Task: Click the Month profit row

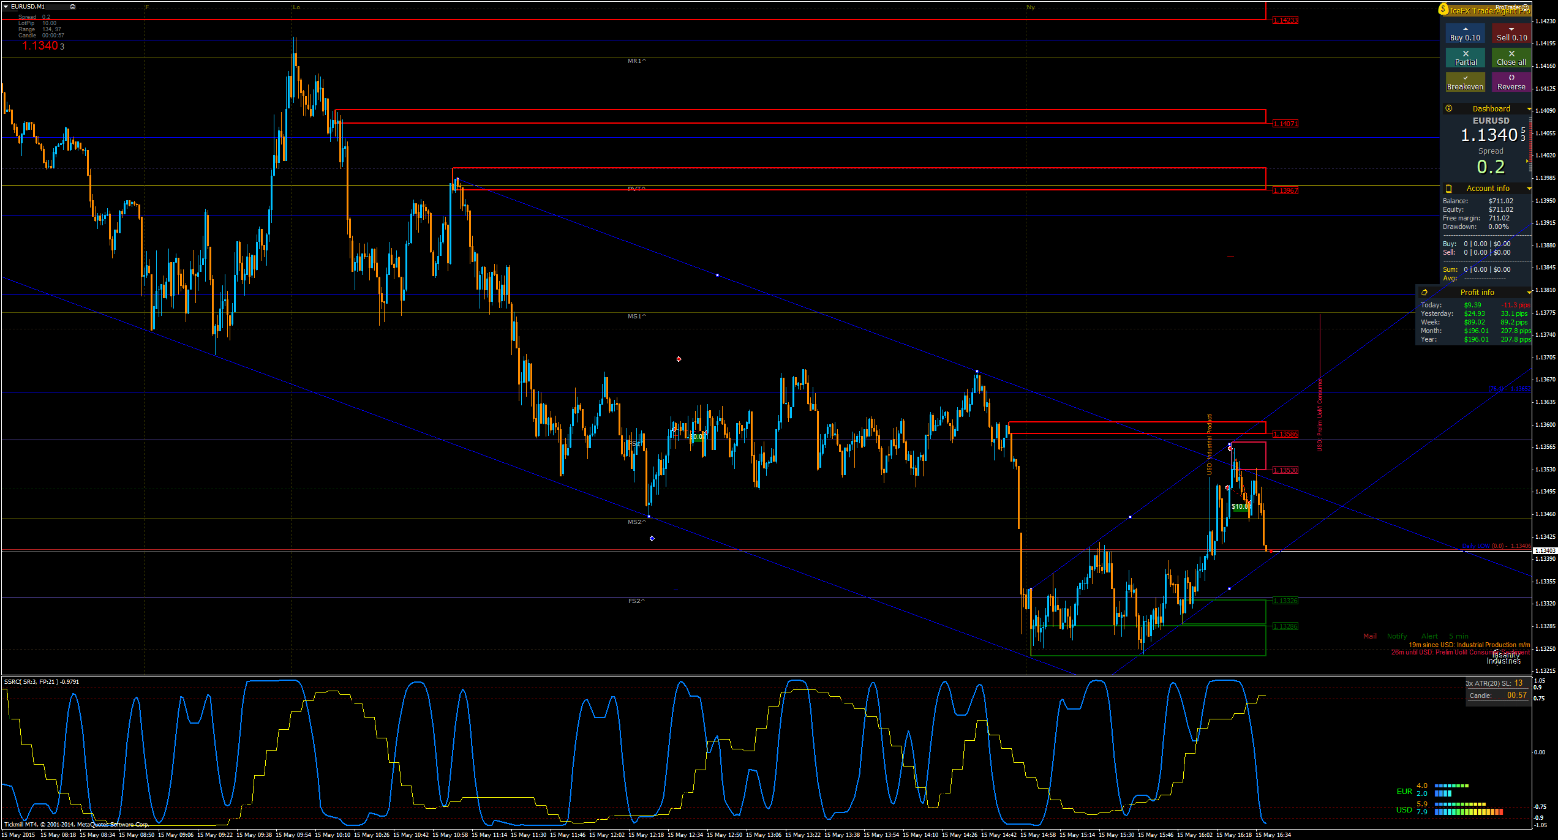Action: (x=1475, y=331)
